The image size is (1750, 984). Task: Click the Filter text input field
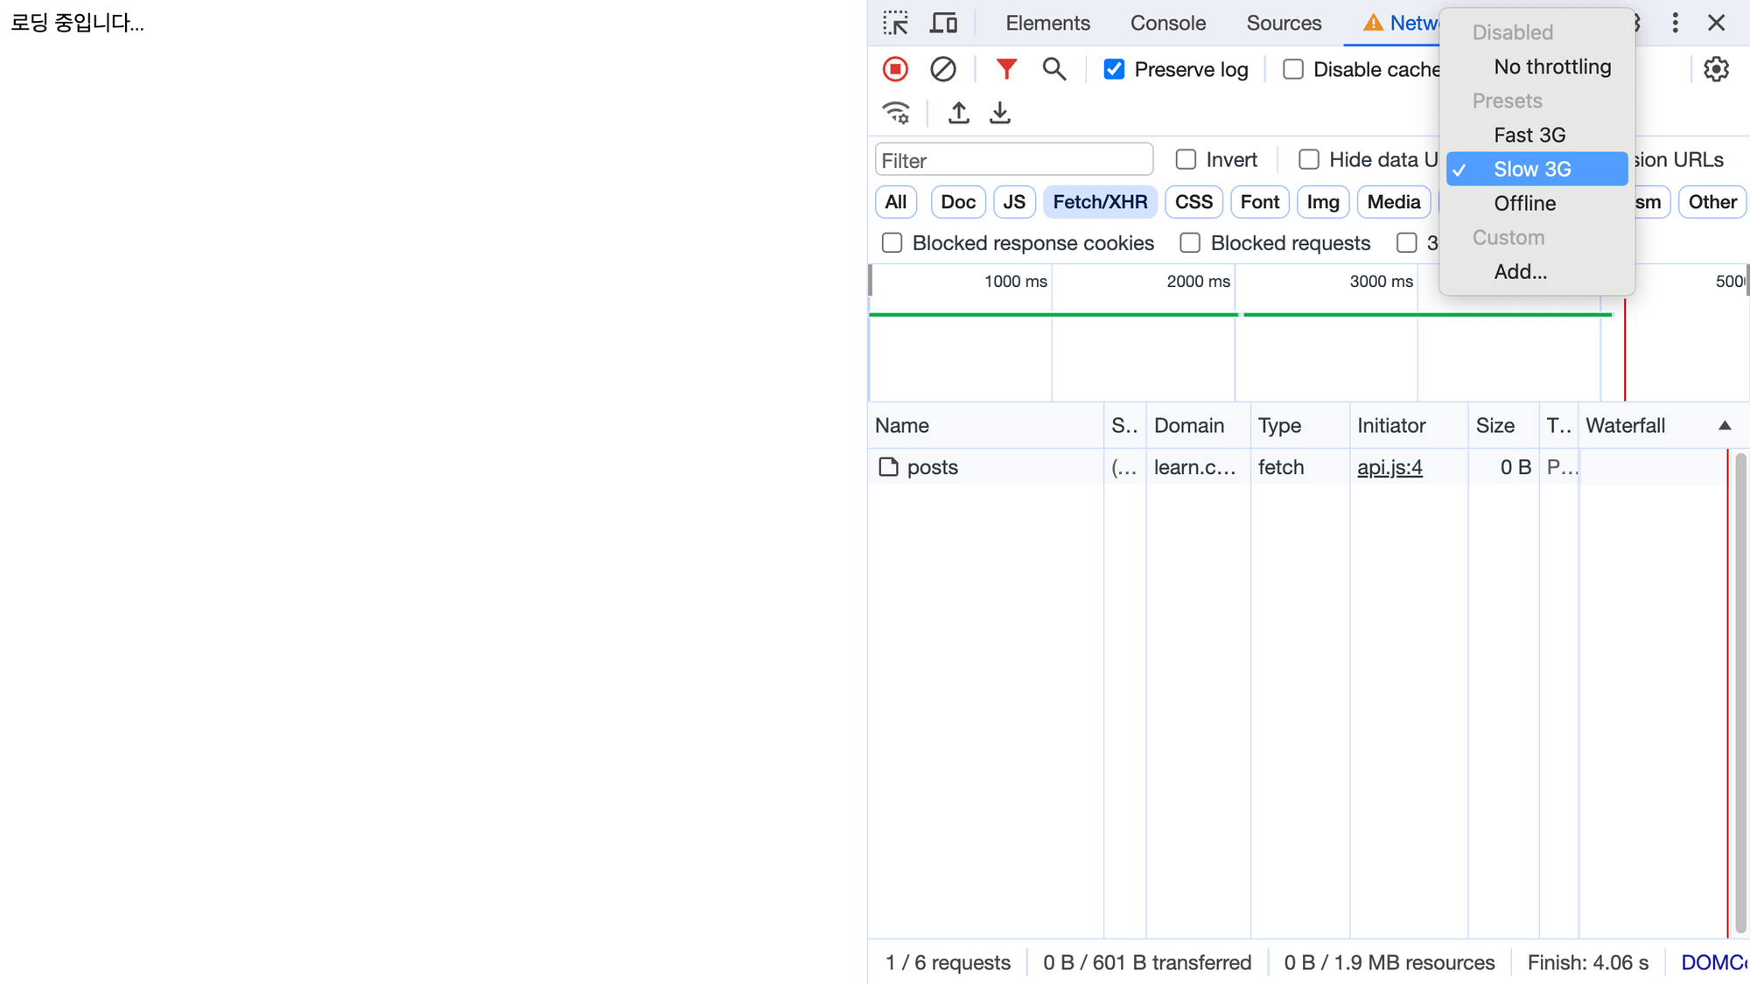pyautogui.click(x=1013, y=160)
